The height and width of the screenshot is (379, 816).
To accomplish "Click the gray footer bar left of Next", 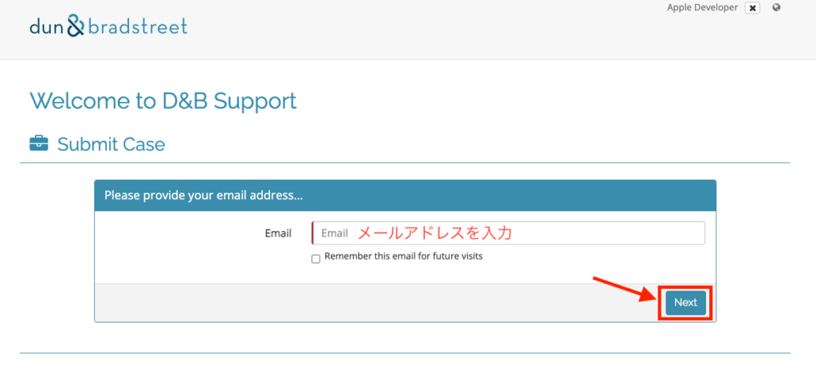I will point(359,303).
